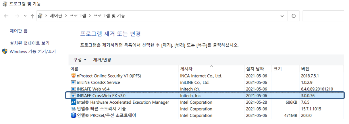Click the 프로그램 및 기능 title bar icon
This screenshot has height=124, width=349.
point(5,4)
